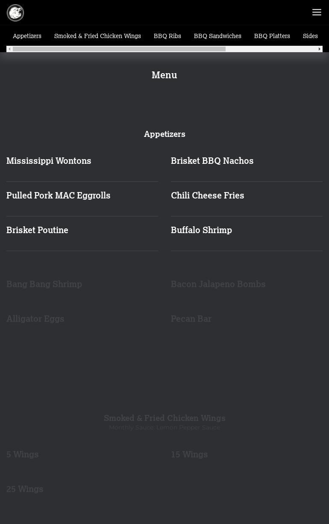Click the left scroll arrow
The height and width of the screenshot is (524, 329).
tap(9, 49)
